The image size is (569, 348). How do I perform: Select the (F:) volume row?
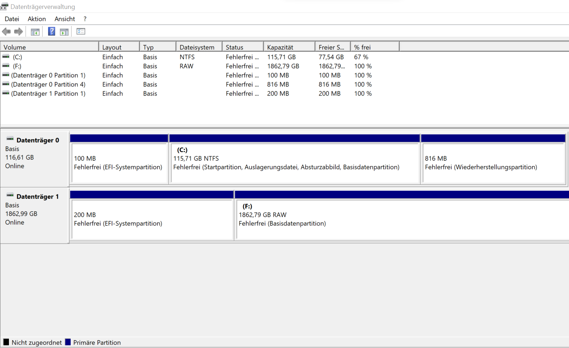pos(200,66)
